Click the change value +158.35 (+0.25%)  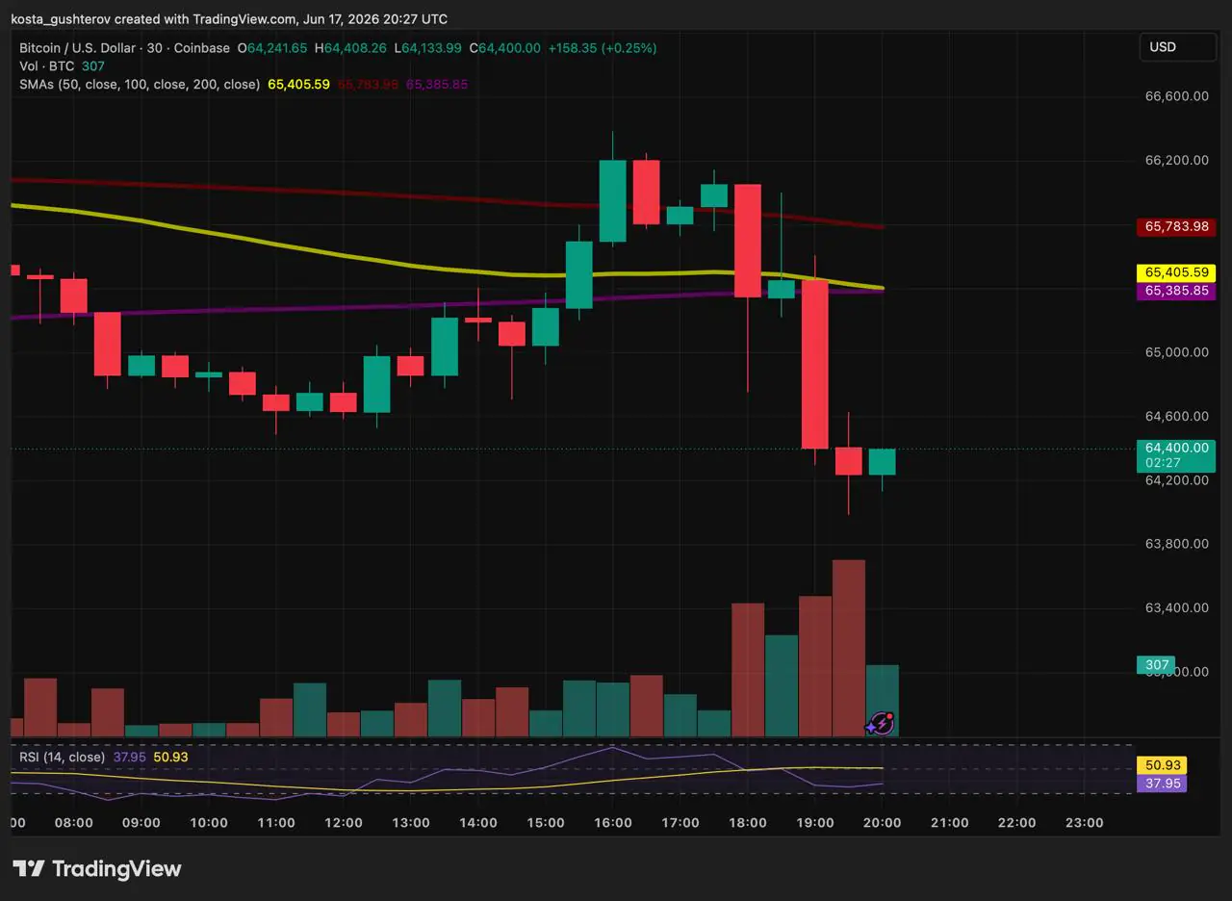(603, 48)
